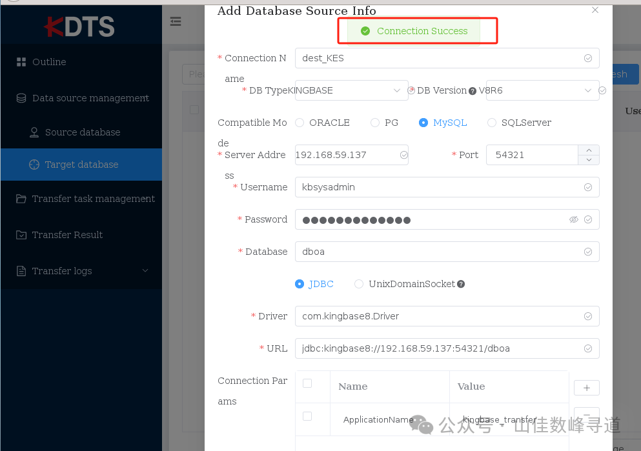Viewport: 641px width, 451px height.
Task: Click the validation check icon in Password field
Action: pyautogui.click(x=588, y=219)
